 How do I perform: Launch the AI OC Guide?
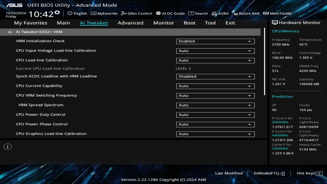click(x=170, y=13)
